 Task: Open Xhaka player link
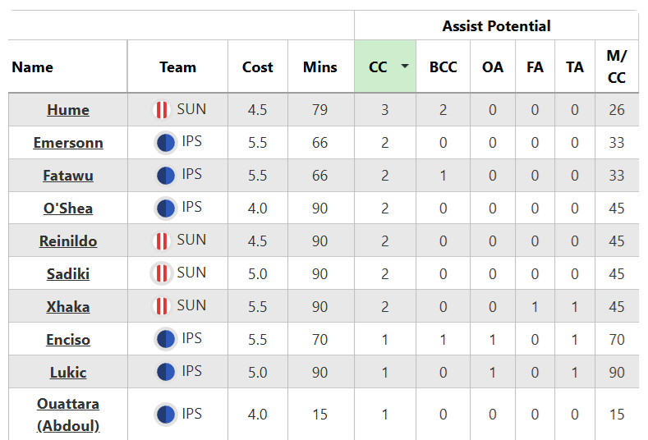pyautogui.click(x=68, y=307)
